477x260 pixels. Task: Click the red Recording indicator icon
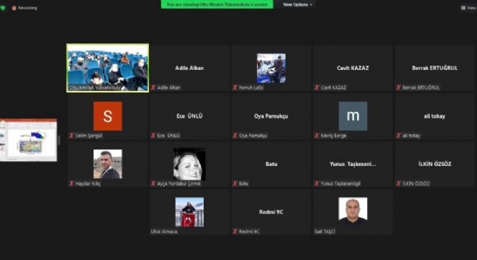click(x=14, y=8)
